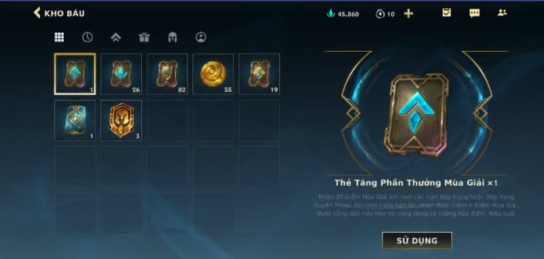Open the double-chevron boost filter tab
Viewport: 544px width, 259px height.
coord(116,37)
